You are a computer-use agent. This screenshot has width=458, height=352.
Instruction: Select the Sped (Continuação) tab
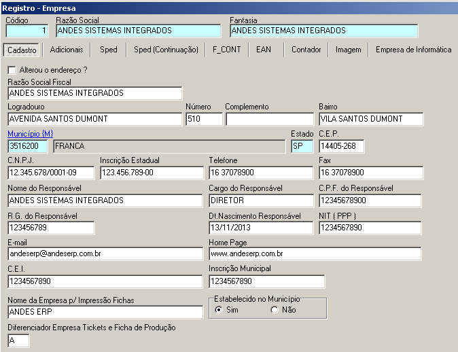tap(166, 50)
